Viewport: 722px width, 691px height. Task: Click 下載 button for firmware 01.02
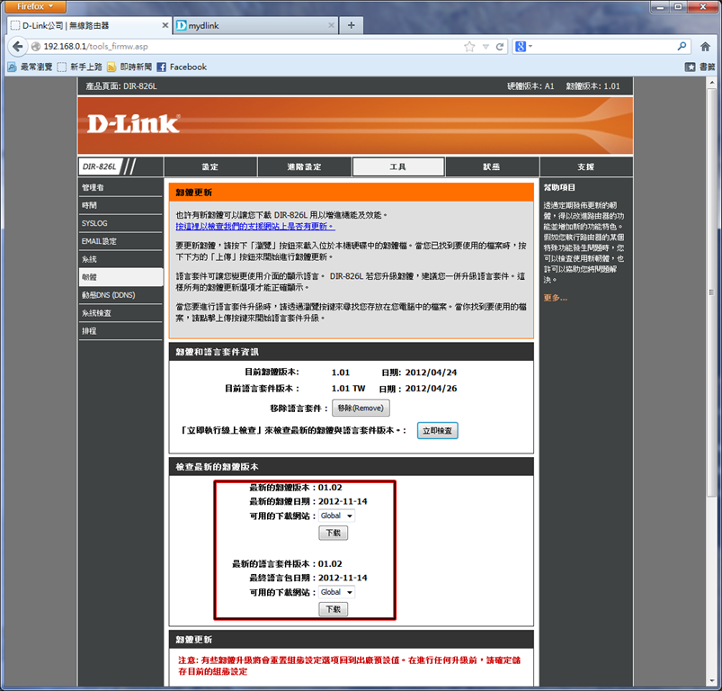[x=334, y=533]
